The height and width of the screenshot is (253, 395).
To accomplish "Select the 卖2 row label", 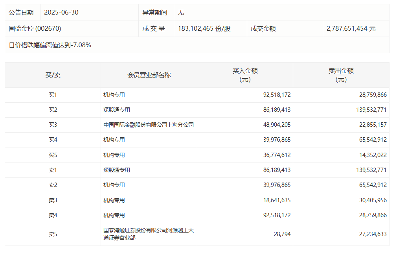I will [53, 185].
